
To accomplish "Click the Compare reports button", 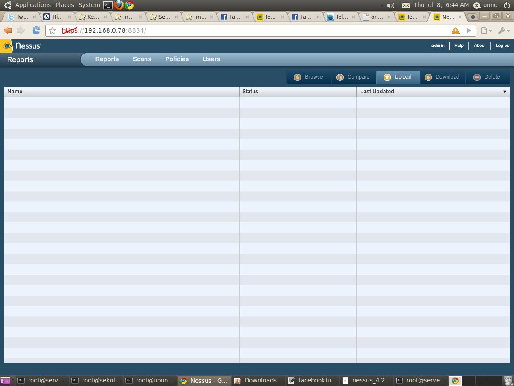I will point(353,77).
